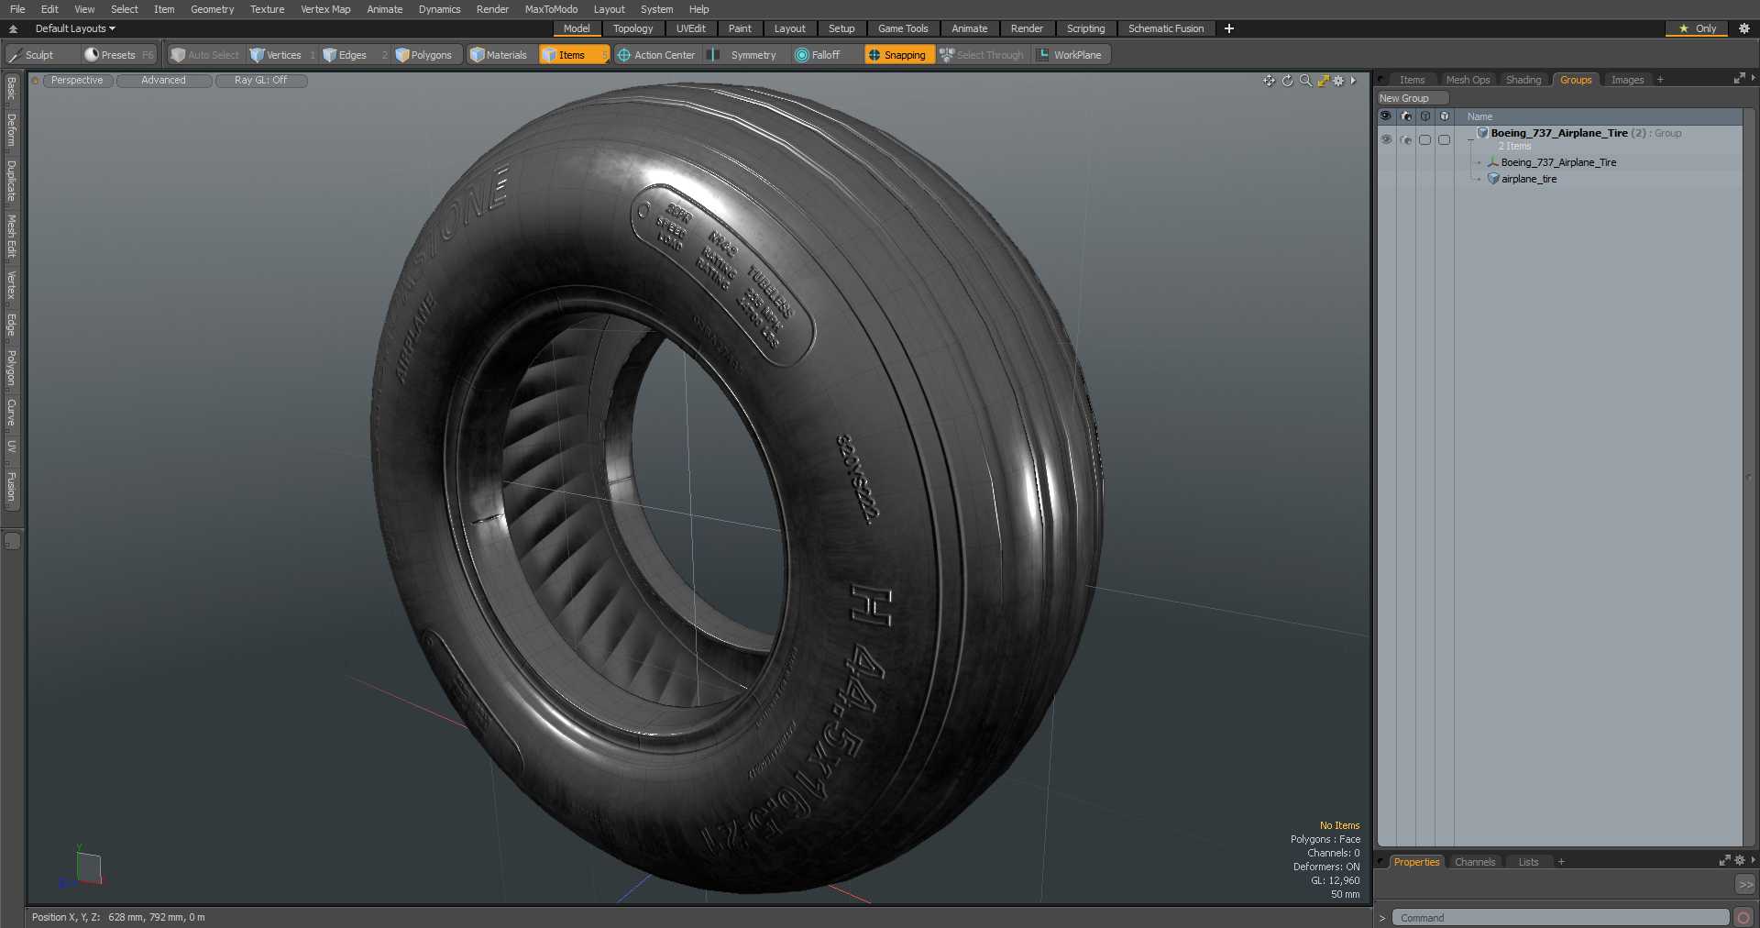
Task: Click the render column header icon
Action: click(1405, 116)
